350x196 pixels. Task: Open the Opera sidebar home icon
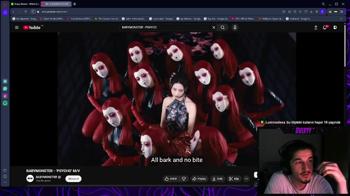pyautogui.click(x=5, y=12)
